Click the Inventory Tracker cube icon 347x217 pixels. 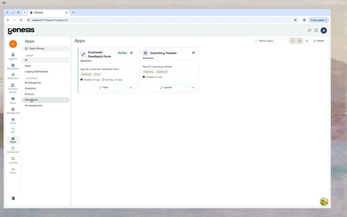[146, 53]
